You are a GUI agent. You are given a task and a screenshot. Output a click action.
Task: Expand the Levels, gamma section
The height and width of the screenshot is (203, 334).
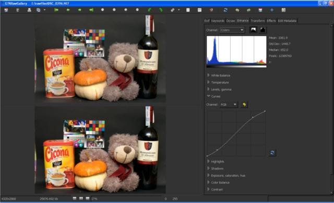click(x=219, y=89)
